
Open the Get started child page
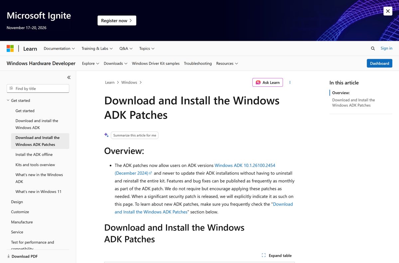click(25, 111)
